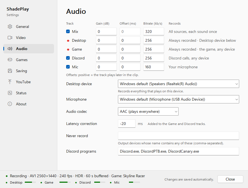Click the Saving floppy disk icon
The image size is (248, 188).
coord(10,71)
